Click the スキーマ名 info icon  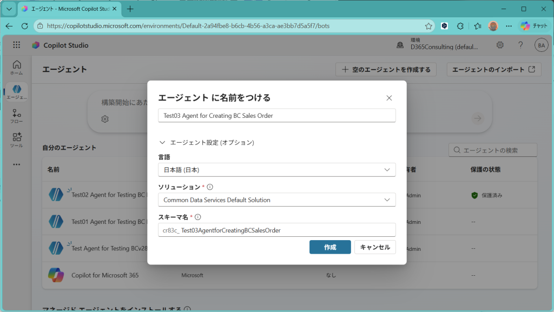pyautogui.click(x=198, y=217)
